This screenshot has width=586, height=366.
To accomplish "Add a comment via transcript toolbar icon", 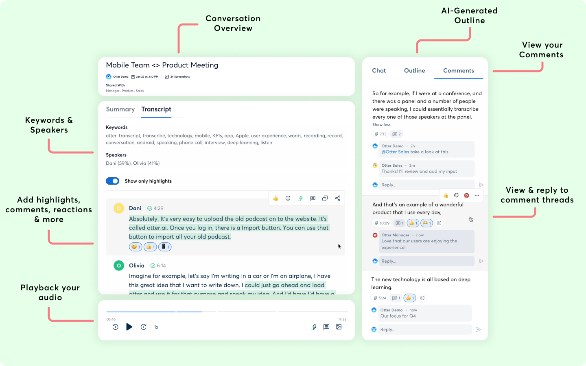I will coord(313,198).
